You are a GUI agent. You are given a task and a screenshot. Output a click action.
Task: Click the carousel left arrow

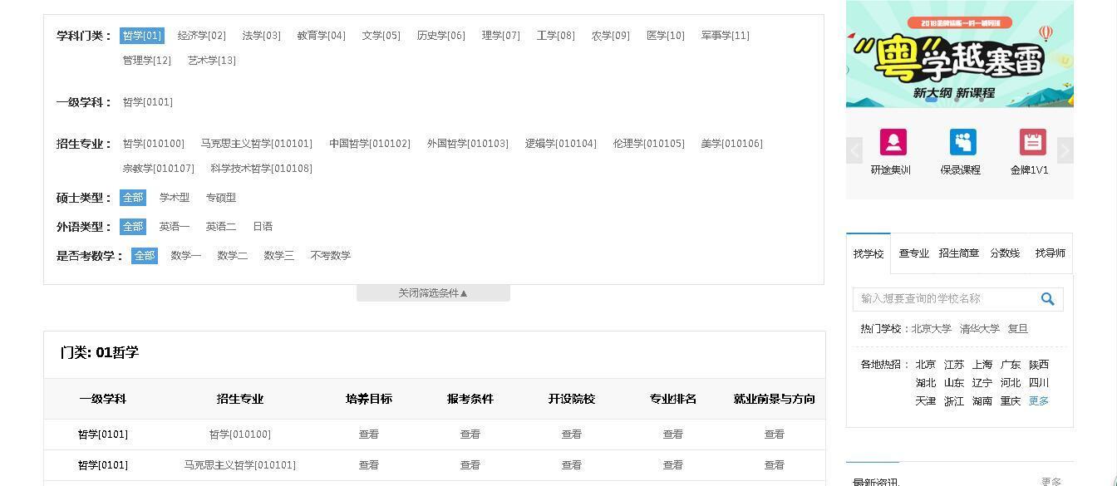[855, 150]
